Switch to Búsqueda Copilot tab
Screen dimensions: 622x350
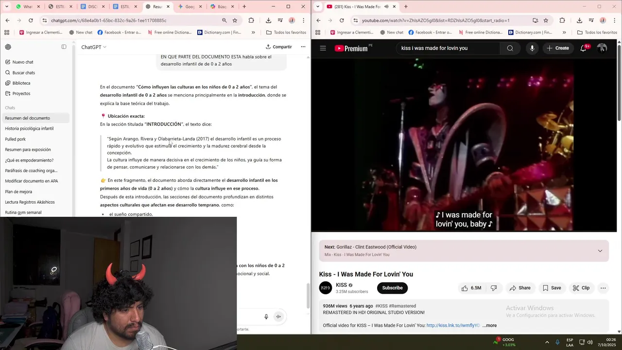(222, 7)
